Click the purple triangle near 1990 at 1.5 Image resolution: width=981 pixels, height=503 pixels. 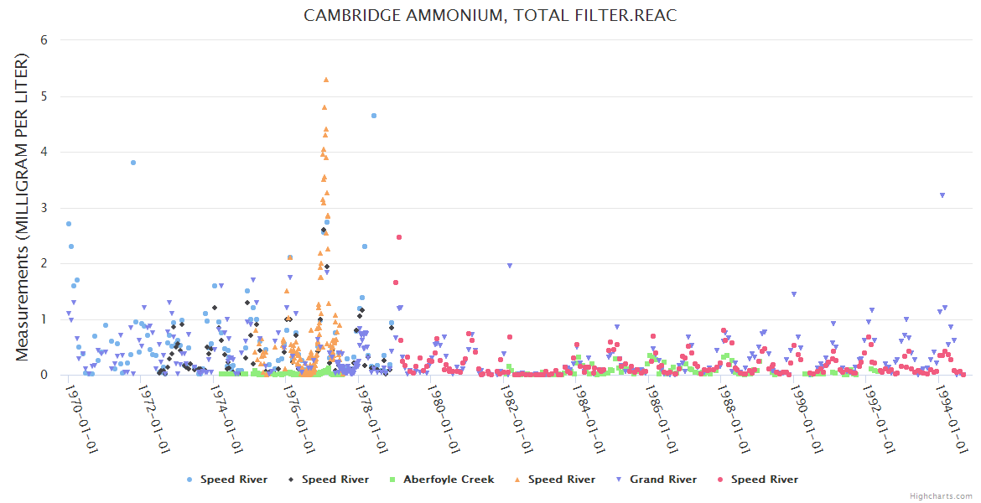[794, 294]
